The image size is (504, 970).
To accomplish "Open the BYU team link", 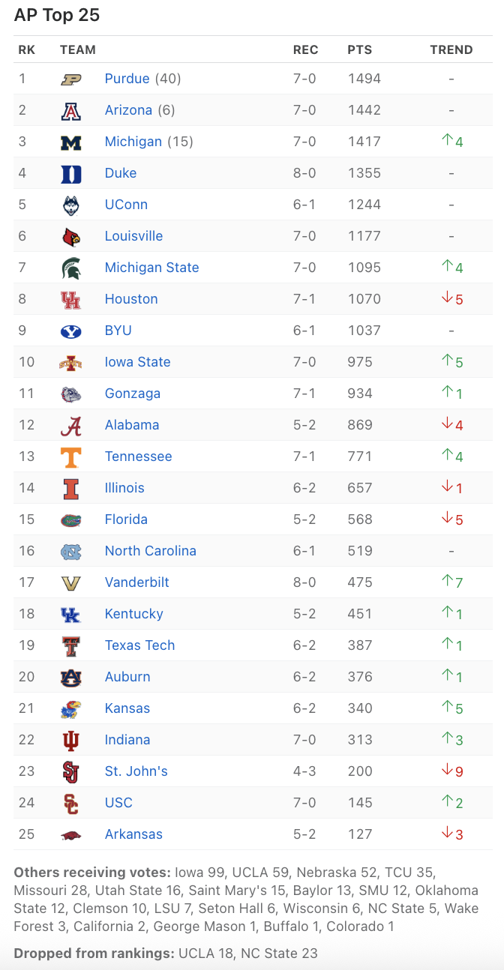I will pyautogui.click(x=118, y=331).
